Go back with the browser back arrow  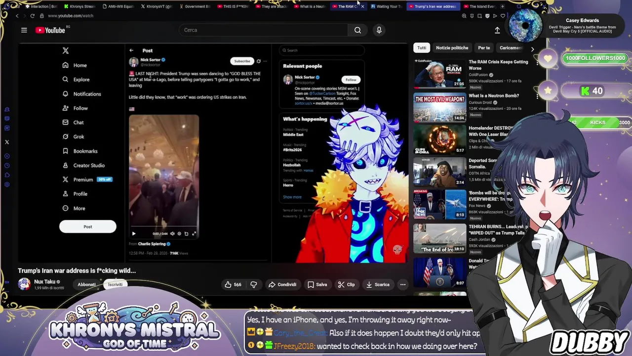[x=17, y=16]
